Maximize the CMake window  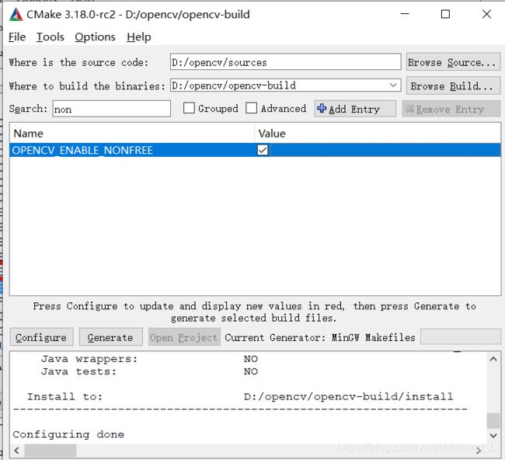click(445, 14)
